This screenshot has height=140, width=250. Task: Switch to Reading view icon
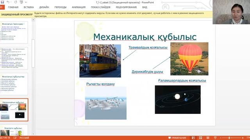coord(208,138)
